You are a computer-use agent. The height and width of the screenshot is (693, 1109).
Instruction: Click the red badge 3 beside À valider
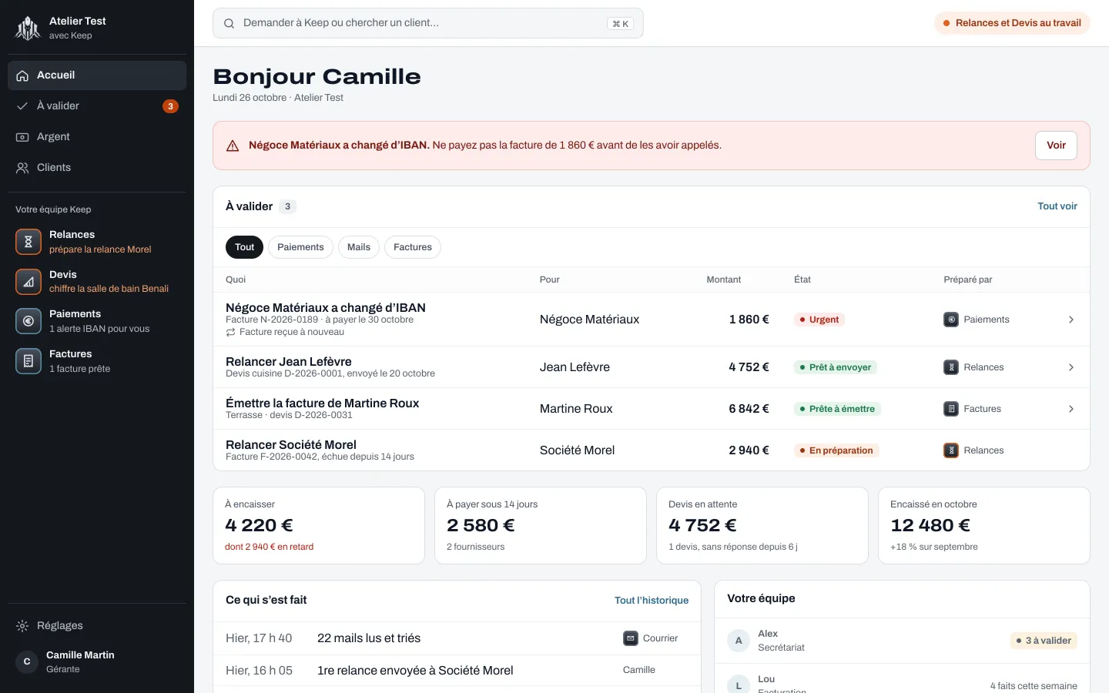171,106
